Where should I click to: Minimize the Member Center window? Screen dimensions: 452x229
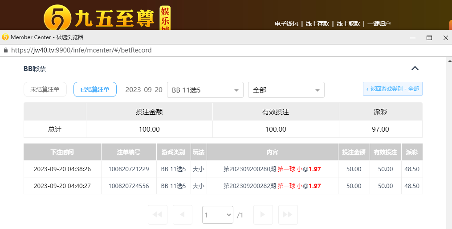(413, 38)
